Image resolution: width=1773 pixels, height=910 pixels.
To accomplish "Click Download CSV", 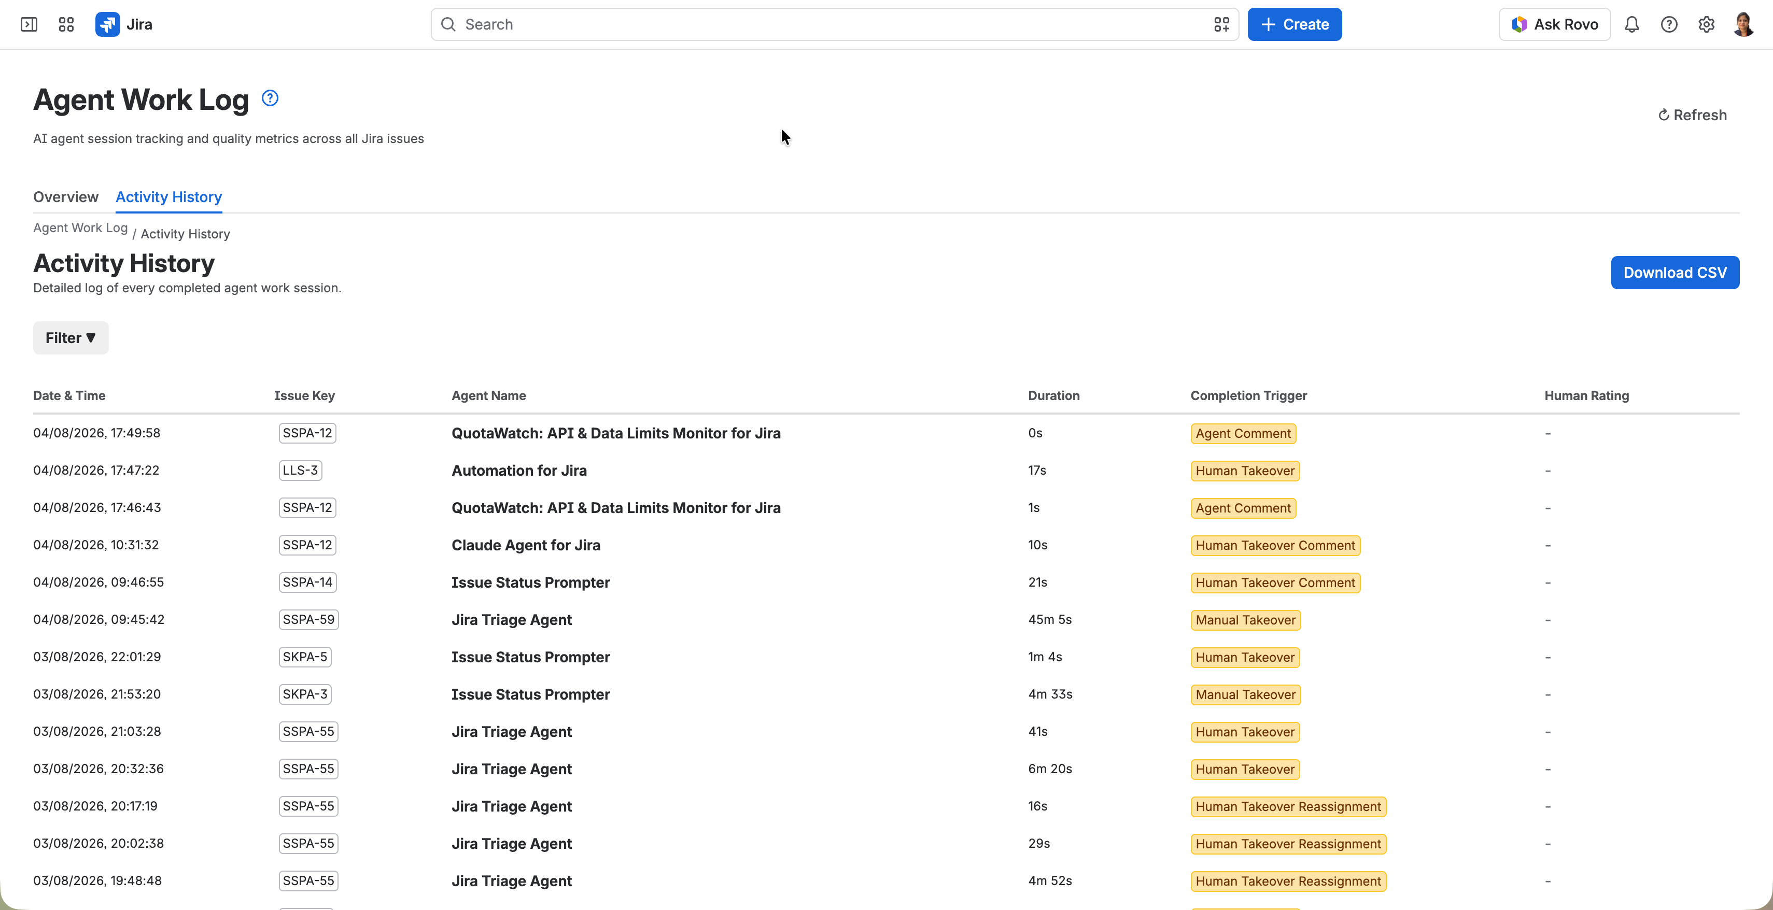I will [1674, 273].
